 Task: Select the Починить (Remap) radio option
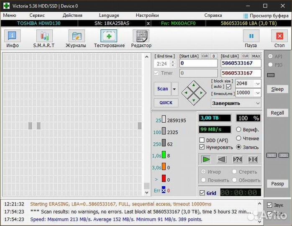point(203,180)
